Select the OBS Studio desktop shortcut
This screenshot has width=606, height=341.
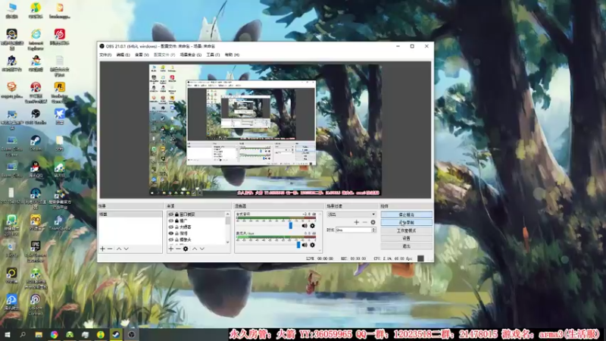click(x=36, y=117)
